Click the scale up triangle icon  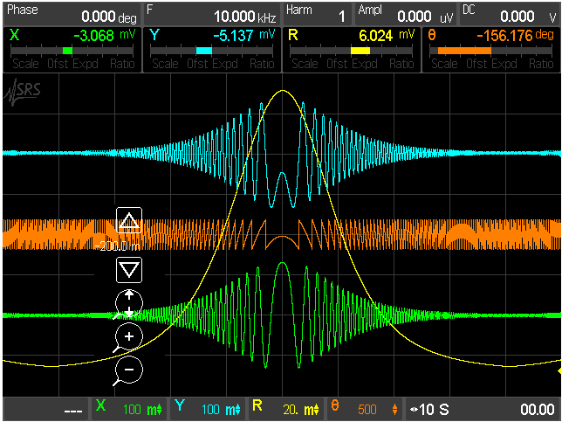[129, 220]
